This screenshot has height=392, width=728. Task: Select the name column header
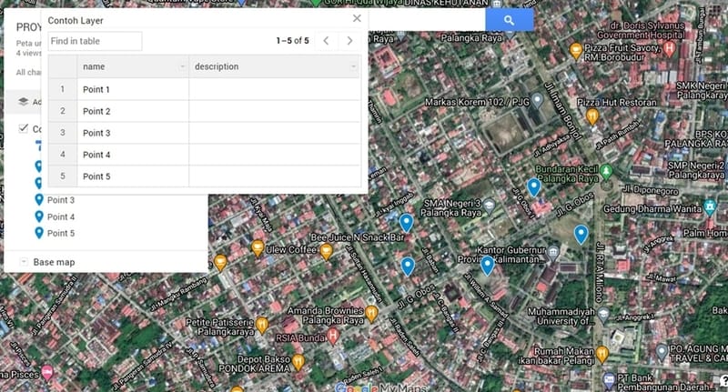click(x=133, y=66)
